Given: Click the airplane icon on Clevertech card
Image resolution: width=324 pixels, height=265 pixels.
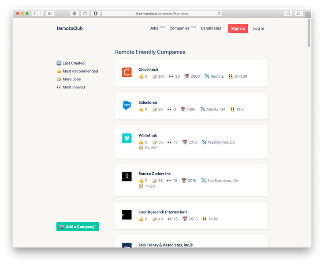Looking at the screenshot, I should (x=207, y=76).
